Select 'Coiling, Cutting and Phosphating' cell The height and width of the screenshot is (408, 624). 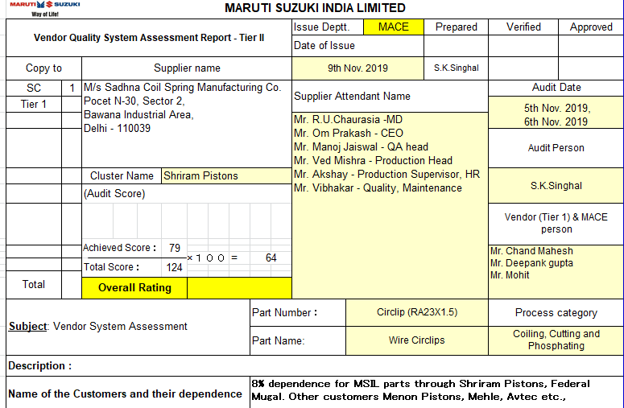556,340
